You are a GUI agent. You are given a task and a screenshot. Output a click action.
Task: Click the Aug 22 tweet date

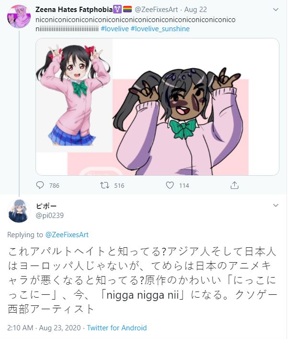(x=196, y=10)
